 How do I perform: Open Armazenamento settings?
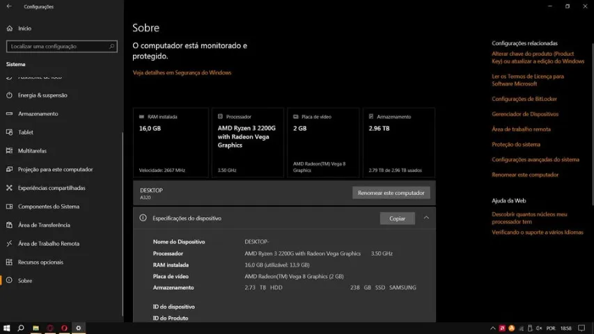coord(38,113)
